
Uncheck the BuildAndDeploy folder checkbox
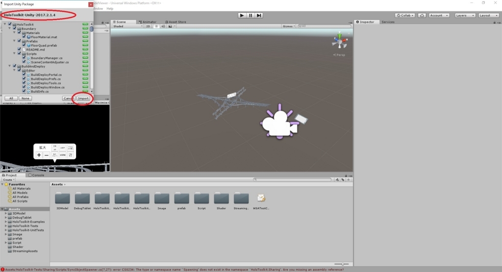15,66
